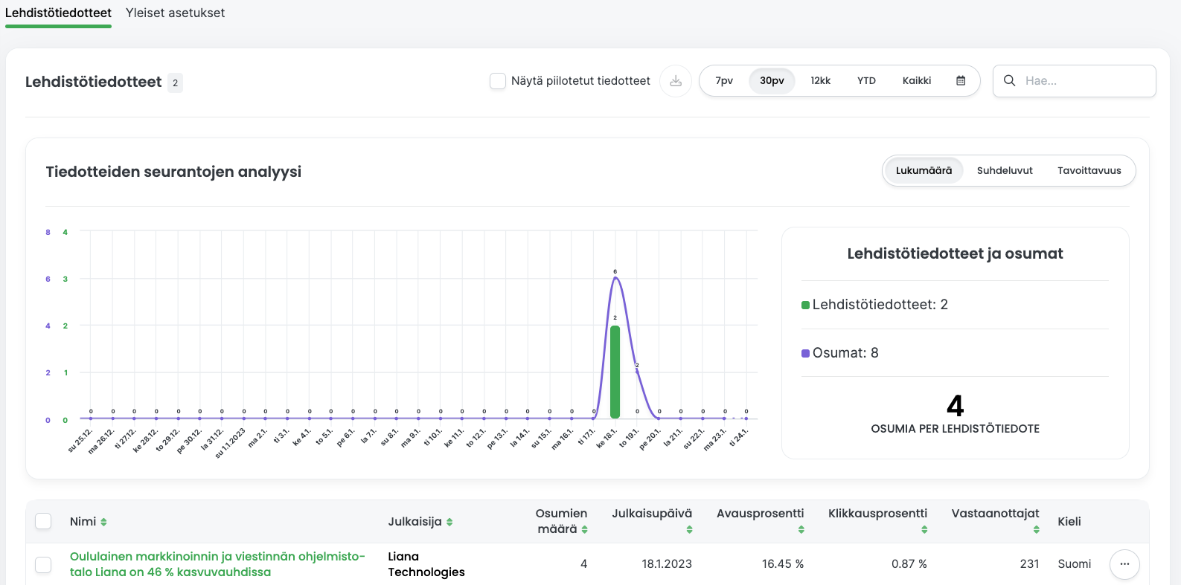The width and height of the screenshot is (1181, 585).
Task: Open the row actions ellipsis button
Action: point(1124,564)
